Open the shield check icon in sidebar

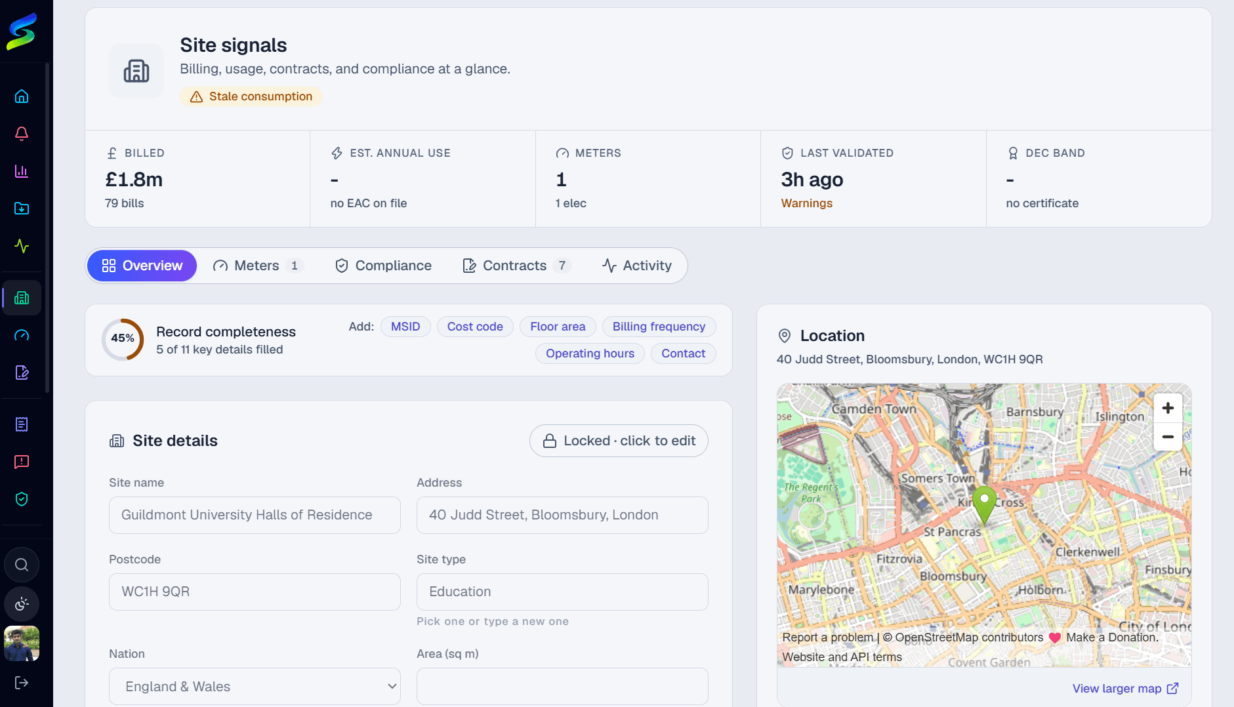(x=22, y=499)
